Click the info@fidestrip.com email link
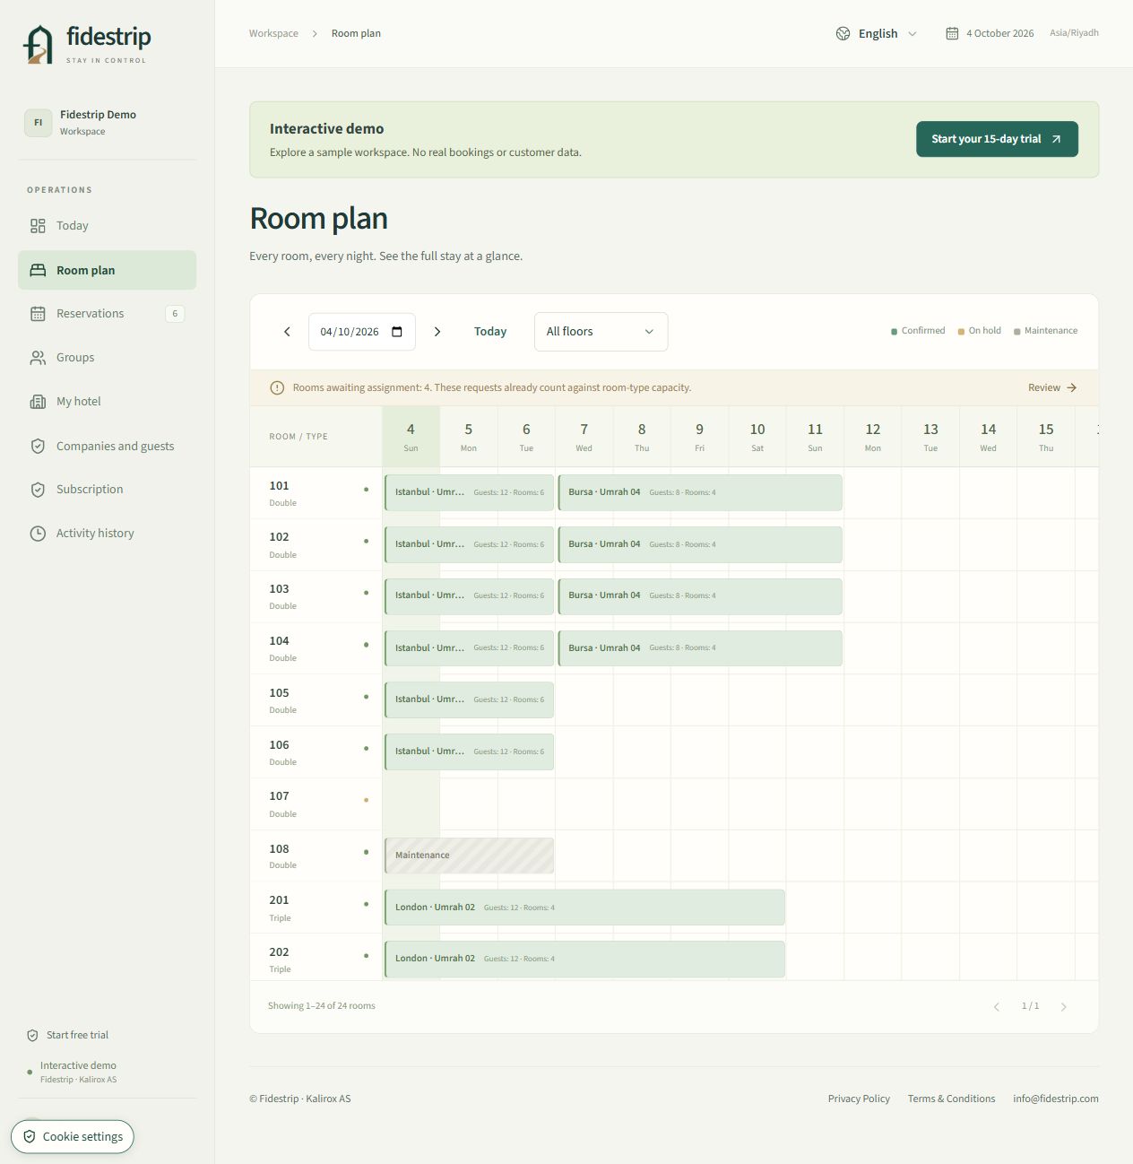 click(x=1056, y=1099)
